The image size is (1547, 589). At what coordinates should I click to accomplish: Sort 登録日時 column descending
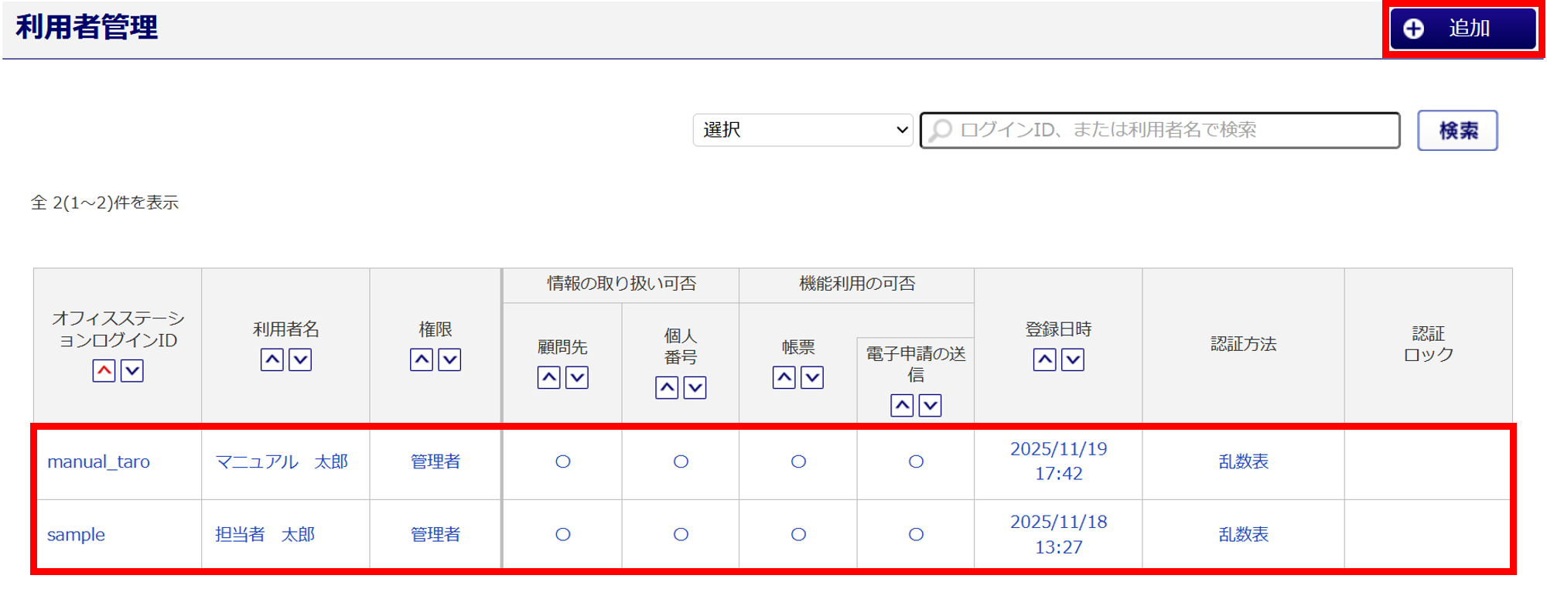click(x=1073, y=359)
